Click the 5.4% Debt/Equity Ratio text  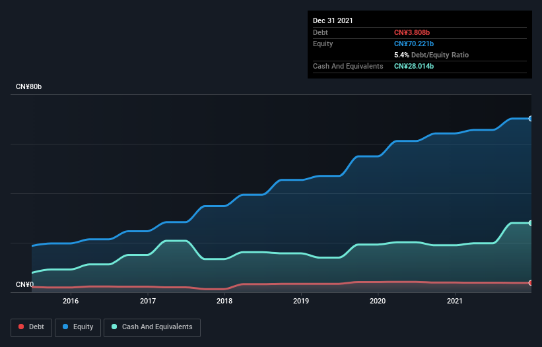pos(431,55)
